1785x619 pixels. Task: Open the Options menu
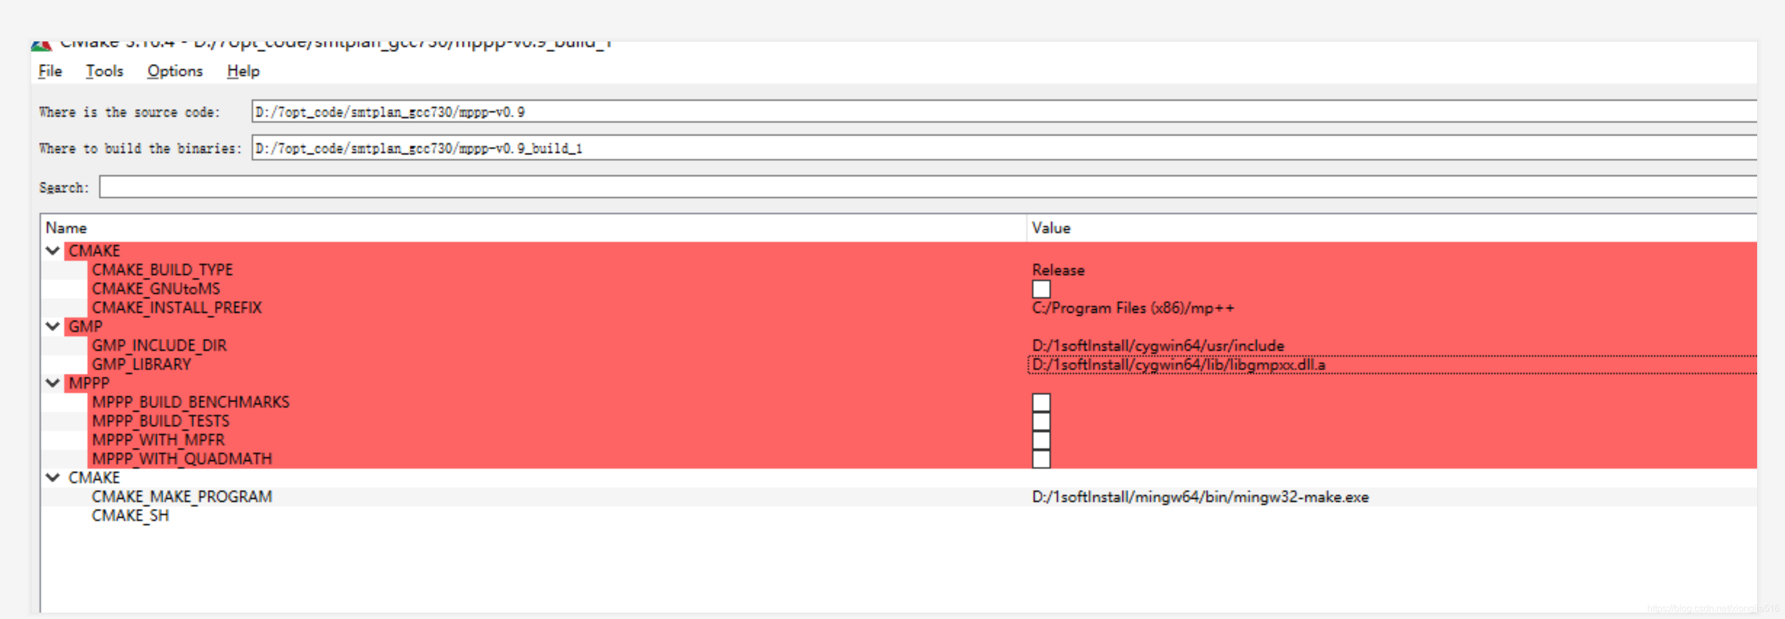point(174,71)
